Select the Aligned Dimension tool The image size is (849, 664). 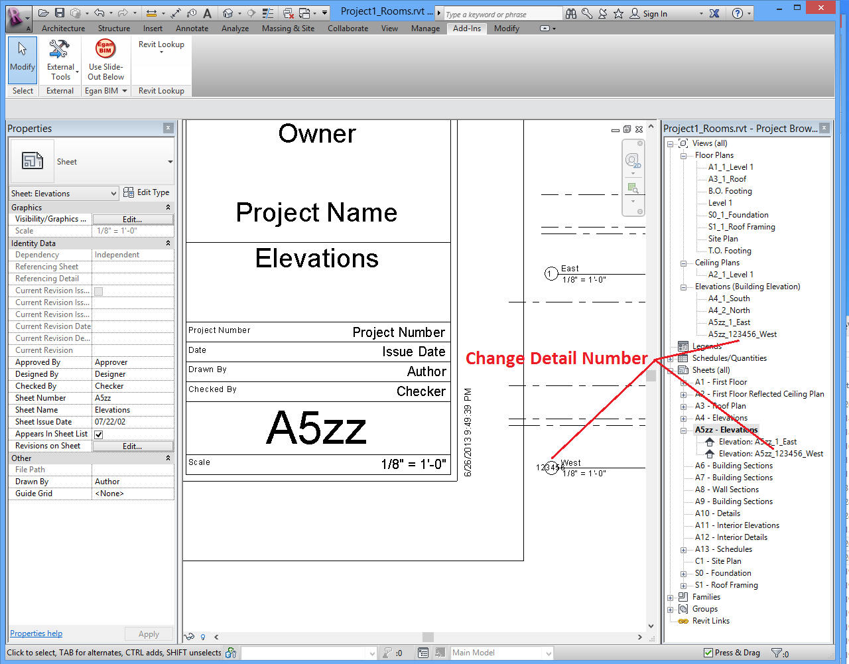pos(176,13)
